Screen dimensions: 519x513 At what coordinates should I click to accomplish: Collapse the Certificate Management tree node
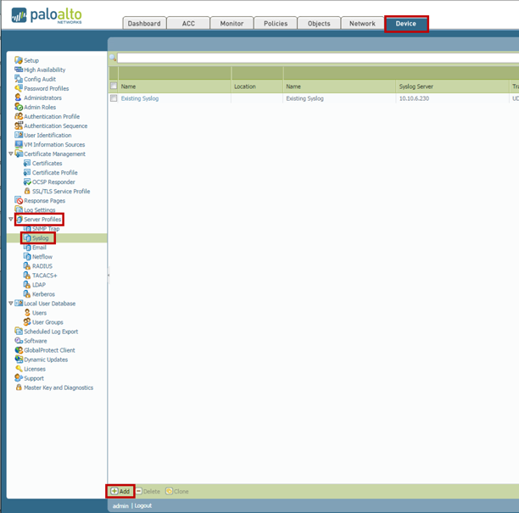[x=10, y=154]
